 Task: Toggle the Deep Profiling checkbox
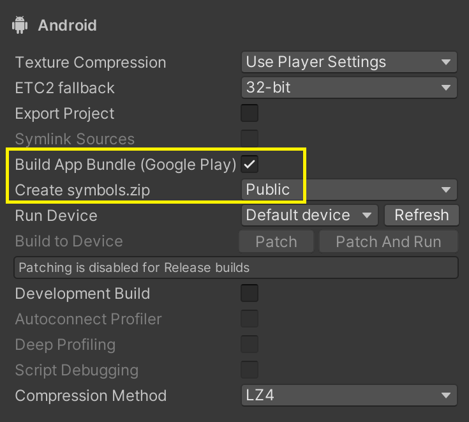click(249, 344)
